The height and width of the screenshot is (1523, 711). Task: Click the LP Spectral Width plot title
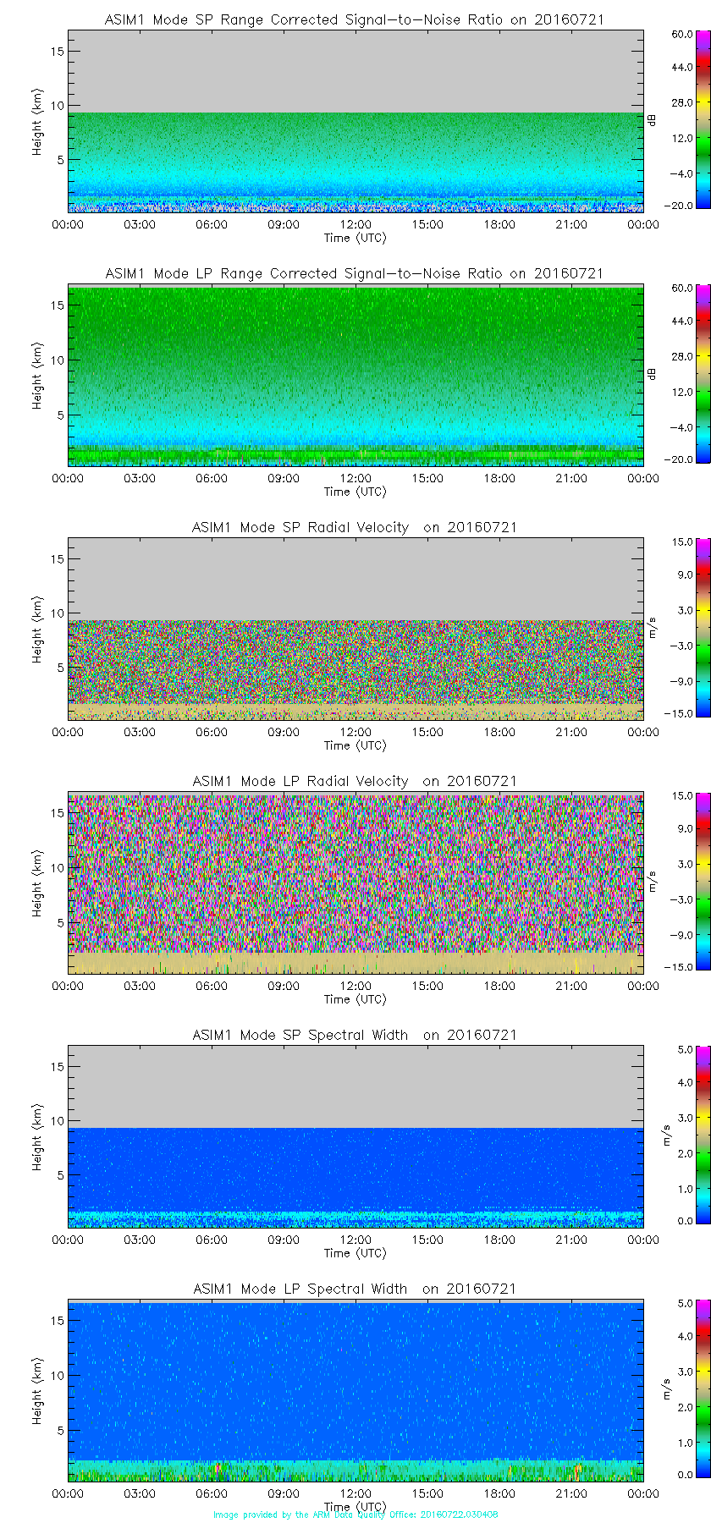354,1289
